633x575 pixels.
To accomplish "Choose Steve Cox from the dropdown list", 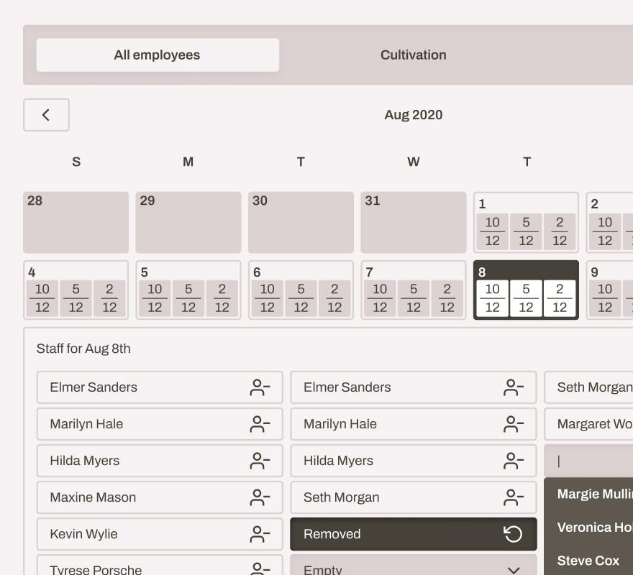I will point(588,561).
